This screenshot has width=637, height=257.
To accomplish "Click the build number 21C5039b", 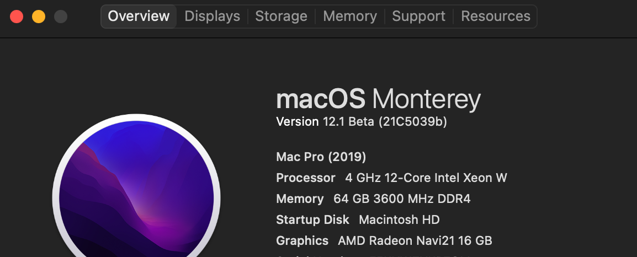I will point(413,122).
